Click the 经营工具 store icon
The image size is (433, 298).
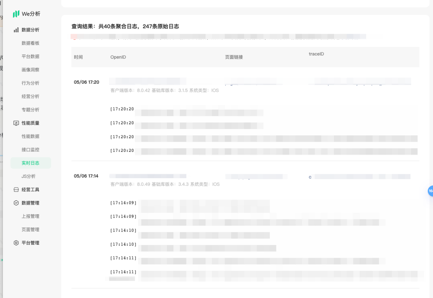pos(16,189)
